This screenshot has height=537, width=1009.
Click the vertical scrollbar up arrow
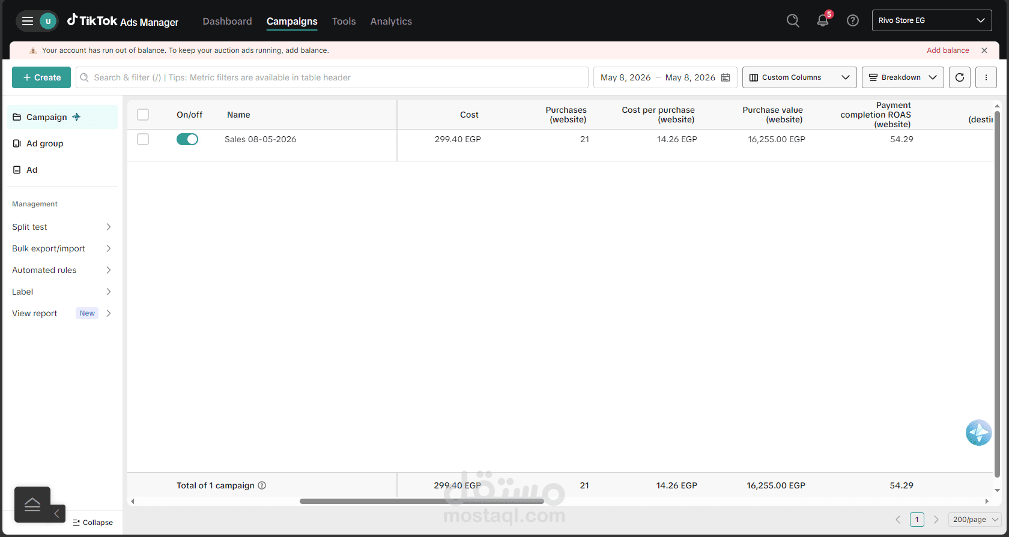tap(997, 106)
